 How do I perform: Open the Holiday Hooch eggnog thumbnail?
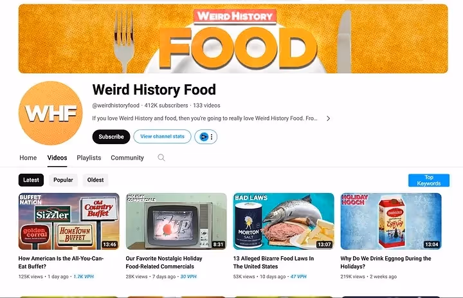[391, 221]
